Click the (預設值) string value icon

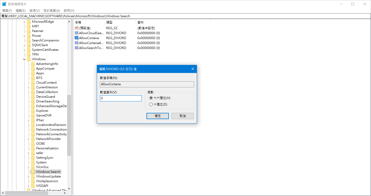click(x=76, y=28)
